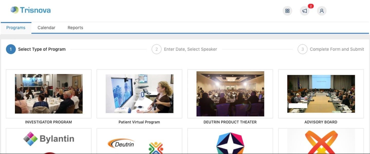Open the apps grid icon
The image size is (370, 154).
[x=287, y=11]
